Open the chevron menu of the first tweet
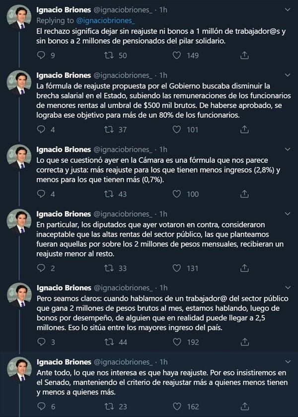This screenshot has height=417, width=298. [288, 10]
